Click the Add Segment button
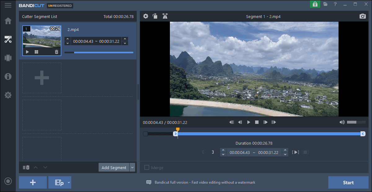 point(114,167)
